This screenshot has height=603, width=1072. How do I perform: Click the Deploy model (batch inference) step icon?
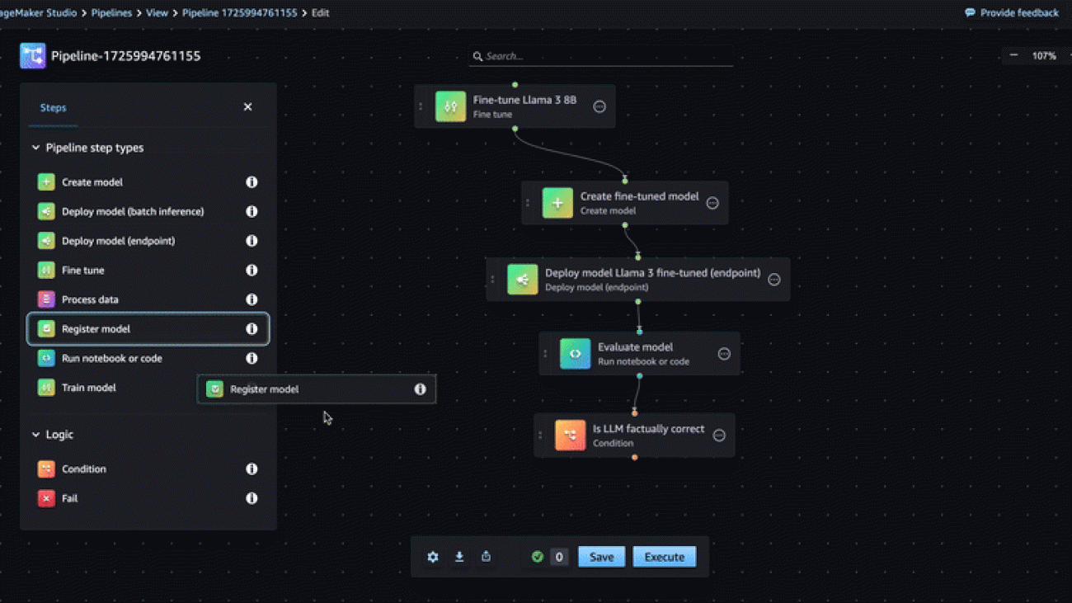point(46,212)
